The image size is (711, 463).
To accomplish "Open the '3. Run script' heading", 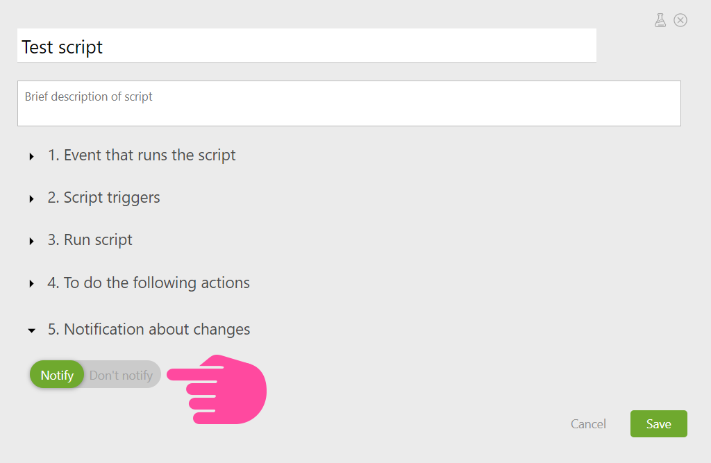I will click(x=90, y=240).
